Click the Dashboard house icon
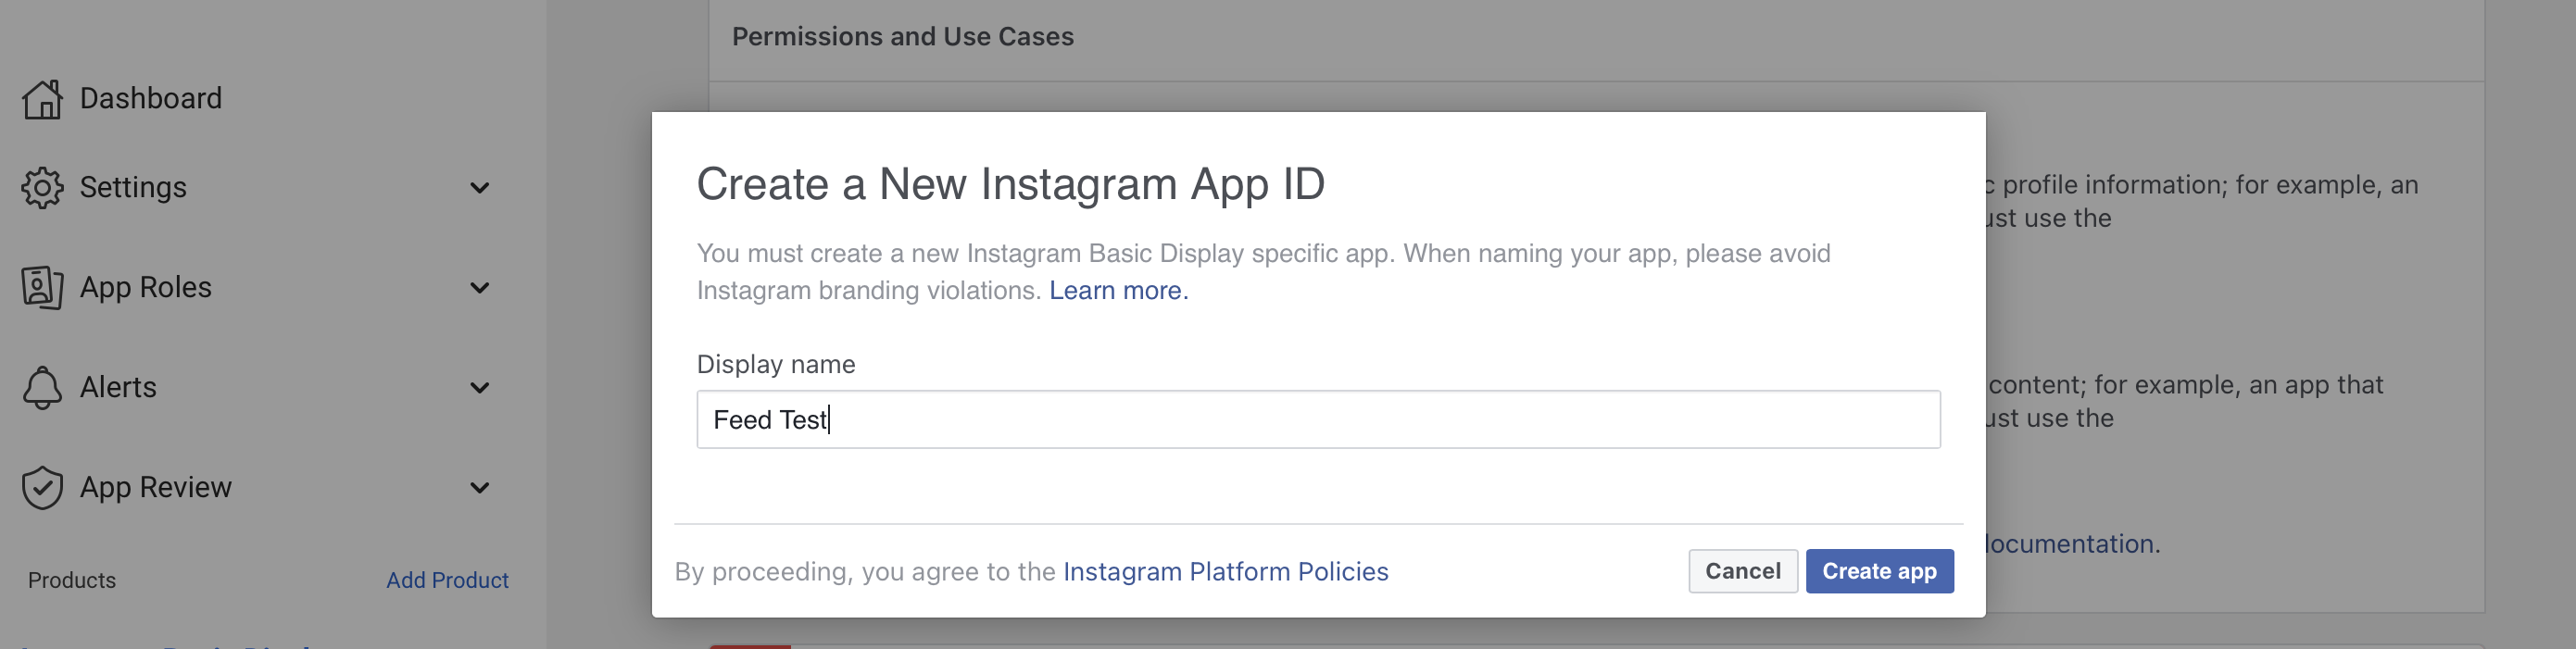Viewport: 2576px width, 649px height. 42,99
